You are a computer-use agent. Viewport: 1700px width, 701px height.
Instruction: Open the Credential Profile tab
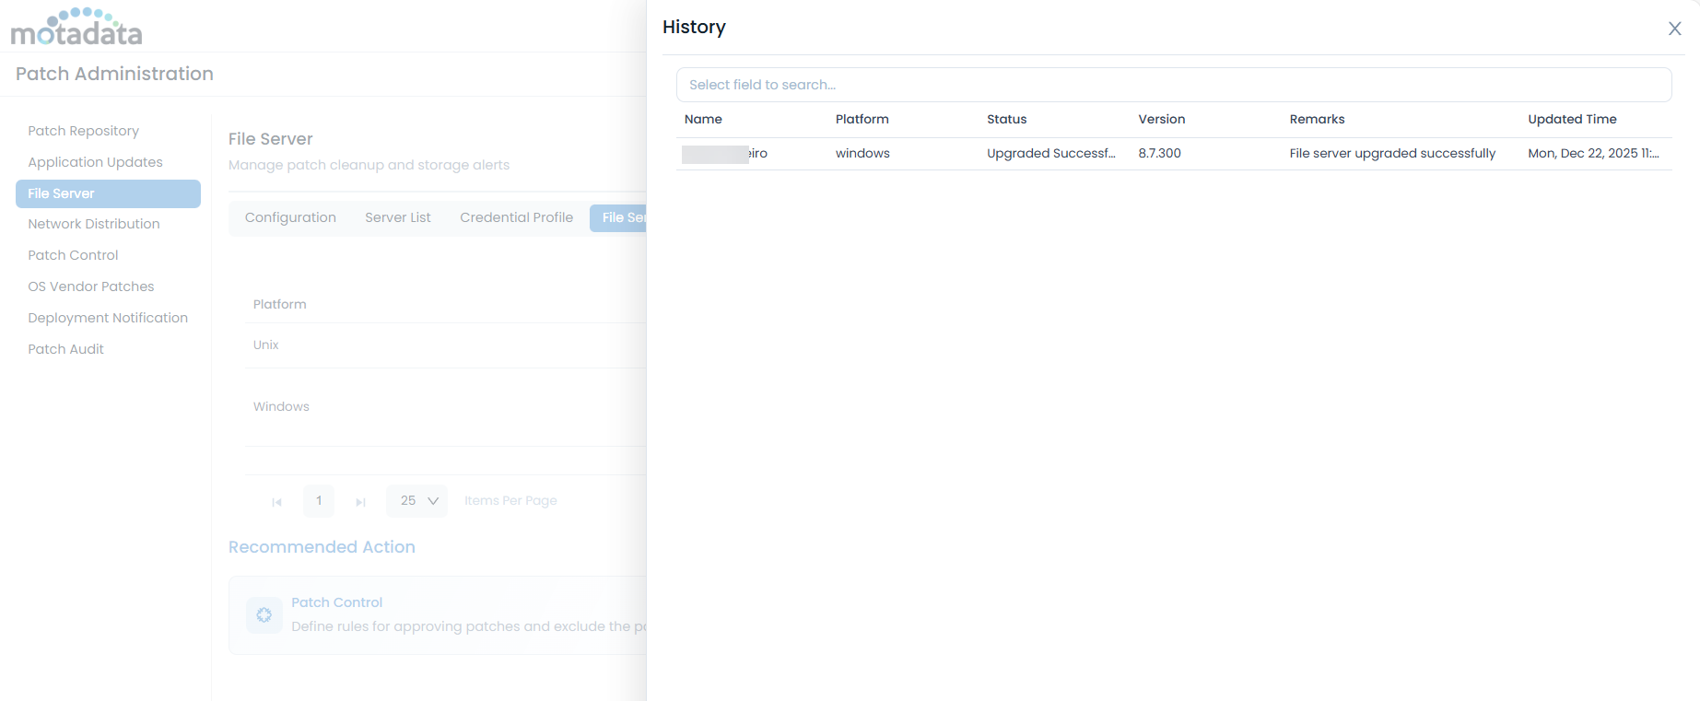(516, 217)
